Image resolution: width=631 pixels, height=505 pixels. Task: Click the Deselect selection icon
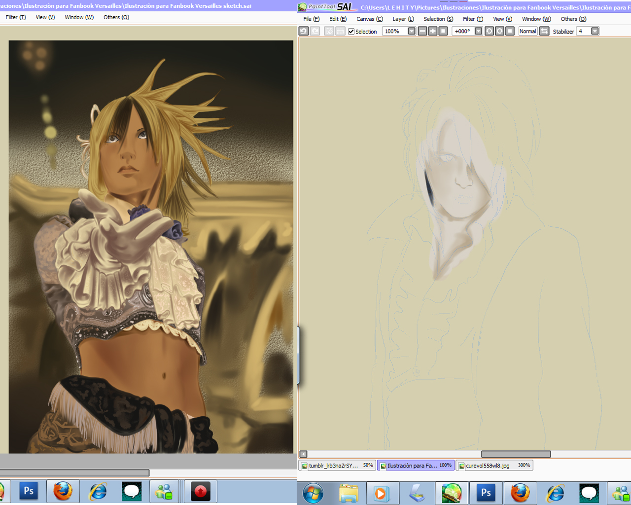pyautogui.click(x=329, y=31)
